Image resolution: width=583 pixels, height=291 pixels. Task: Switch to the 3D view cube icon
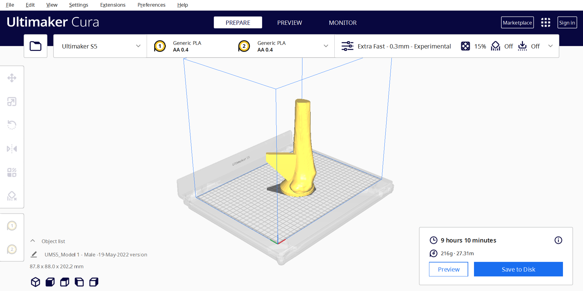36,282
